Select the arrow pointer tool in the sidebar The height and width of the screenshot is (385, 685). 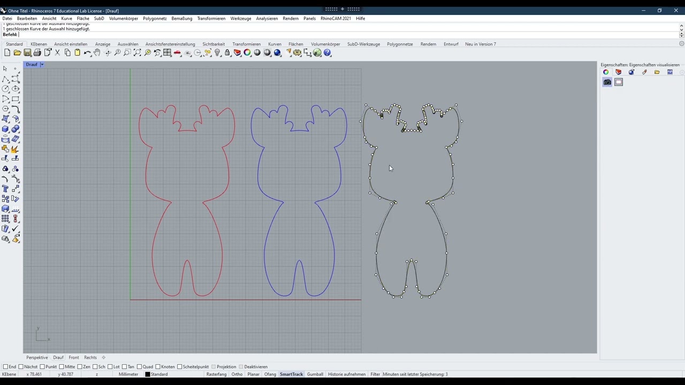click(5, 68)
